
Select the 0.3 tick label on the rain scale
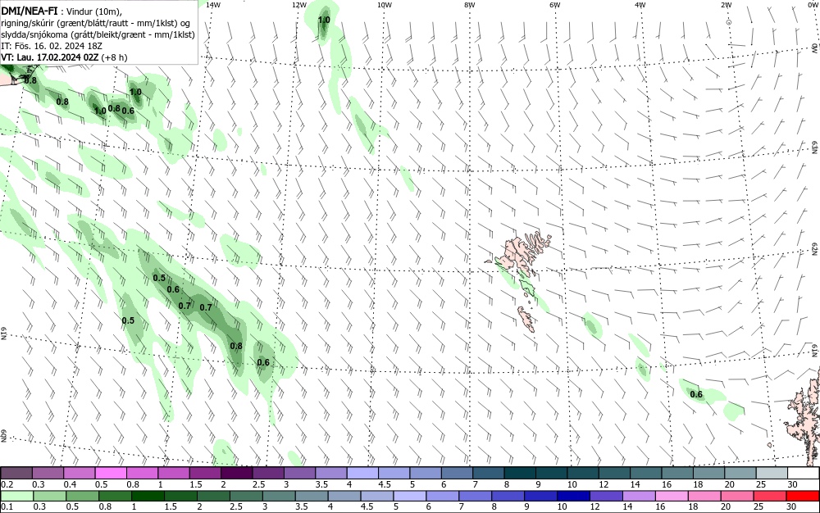click(x=39, y=506)
